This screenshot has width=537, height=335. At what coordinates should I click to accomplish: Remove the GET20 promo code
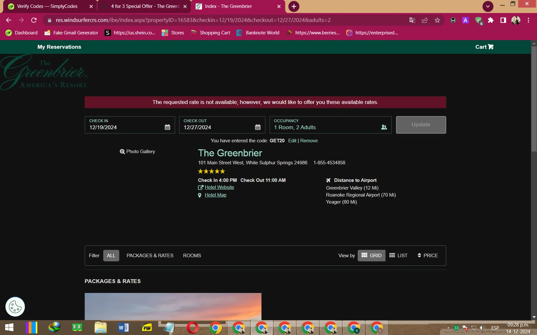(309, 141)
